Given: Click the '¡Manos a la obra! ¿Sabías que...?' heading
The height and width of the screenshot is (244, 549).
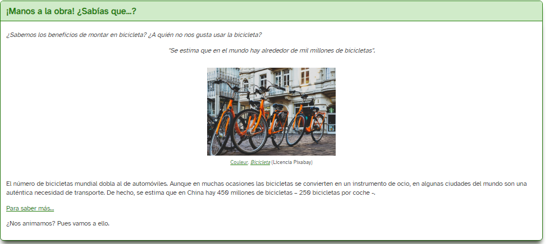Looking at the screenshot, I should [71, 12].
